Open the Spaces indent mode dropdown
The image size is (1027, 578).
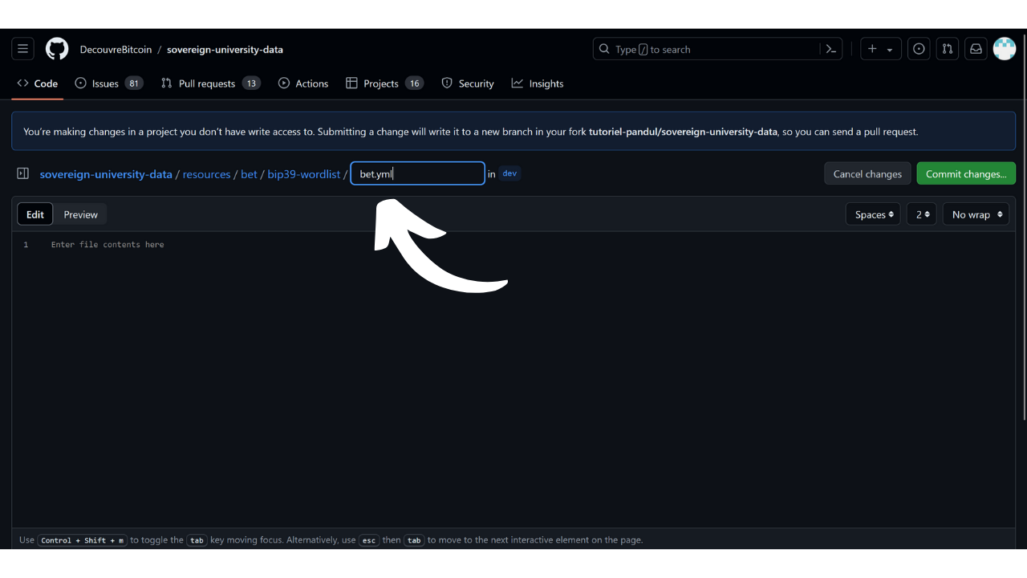[x=873, y=214]
